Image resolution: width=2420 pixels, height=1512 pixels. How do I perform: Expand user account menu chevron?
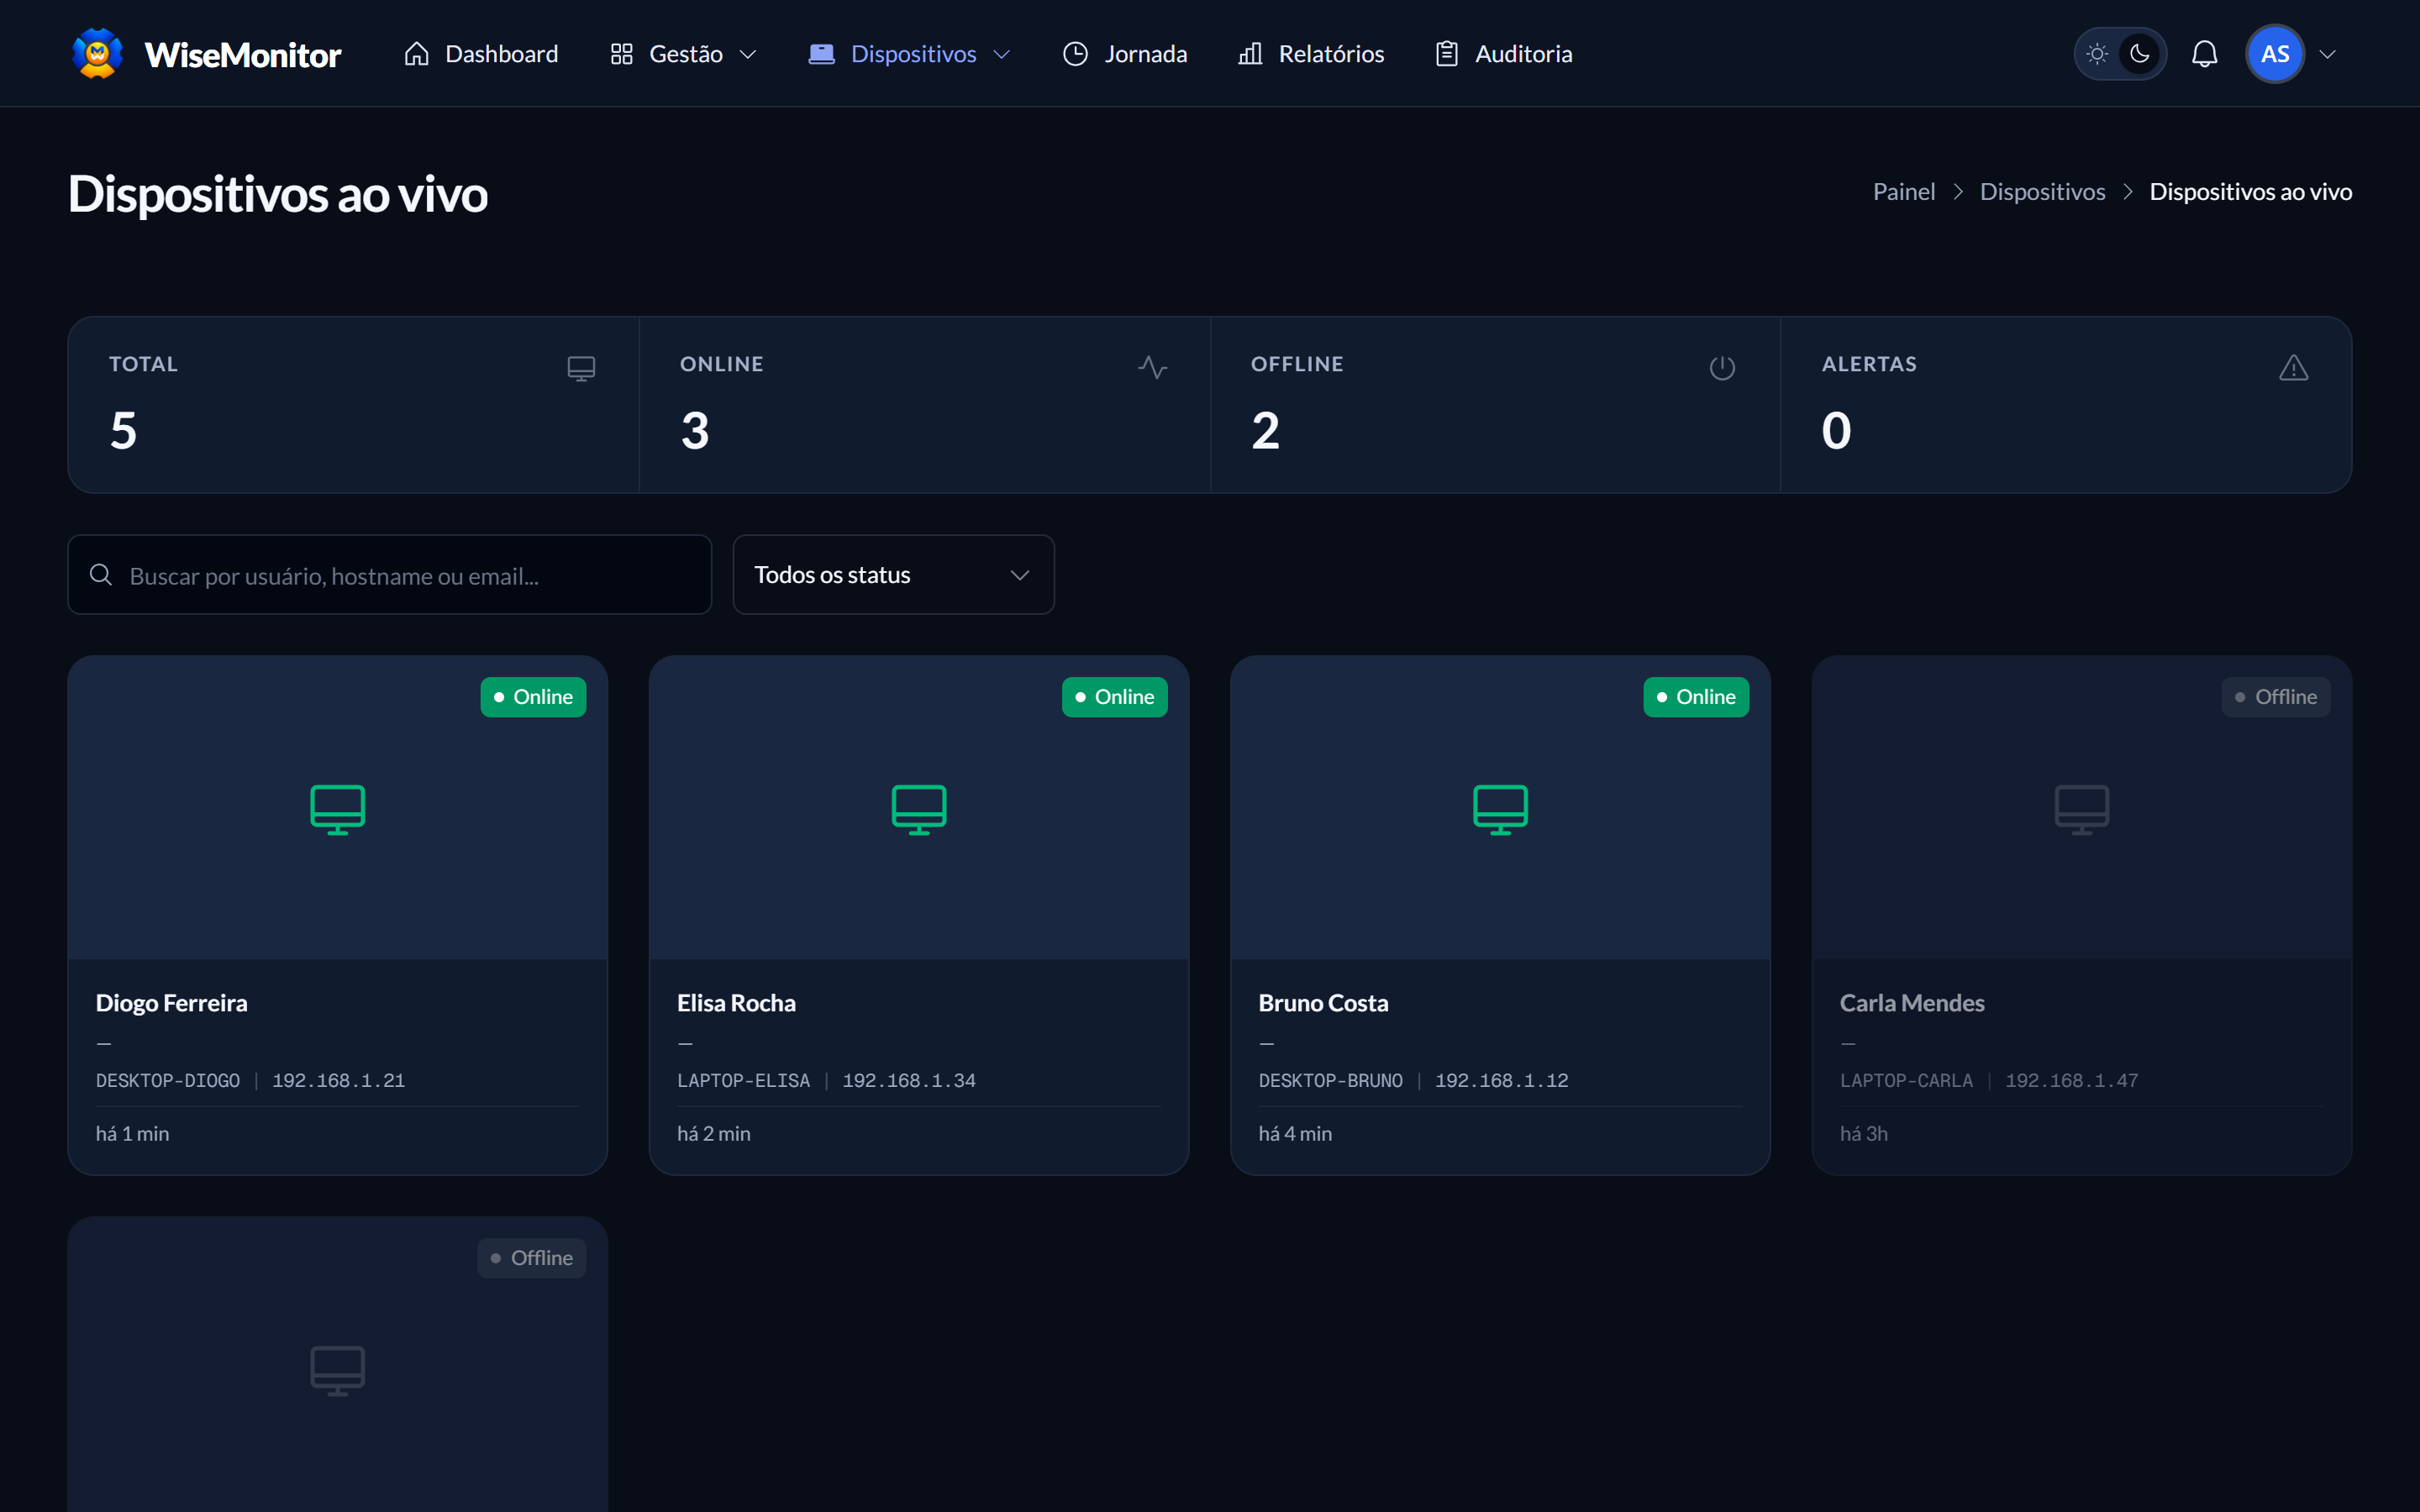[2328, 55]
